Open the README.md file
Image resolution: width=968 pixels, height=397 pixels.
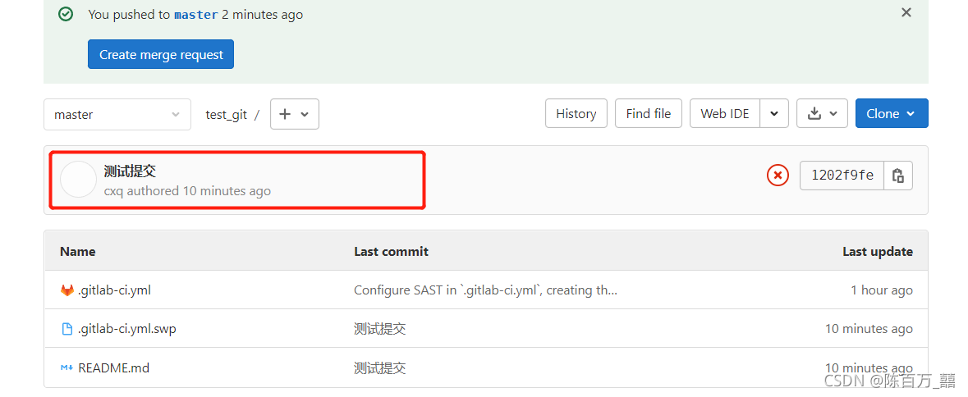pyautogui.click(x=113, y=368)
